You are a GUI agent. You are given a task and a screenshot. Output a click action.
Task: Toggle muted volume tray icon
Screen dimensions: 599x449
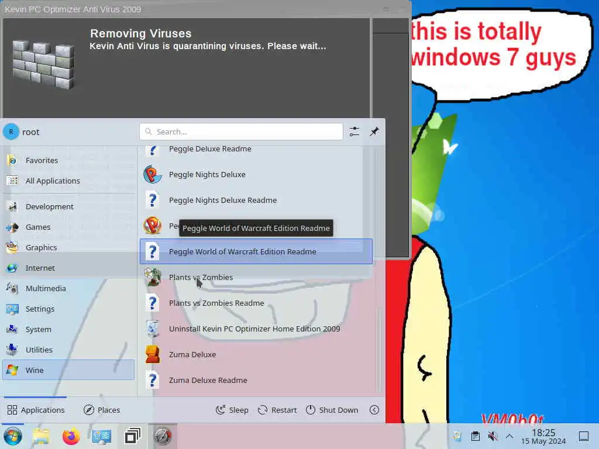coord(493,436)
